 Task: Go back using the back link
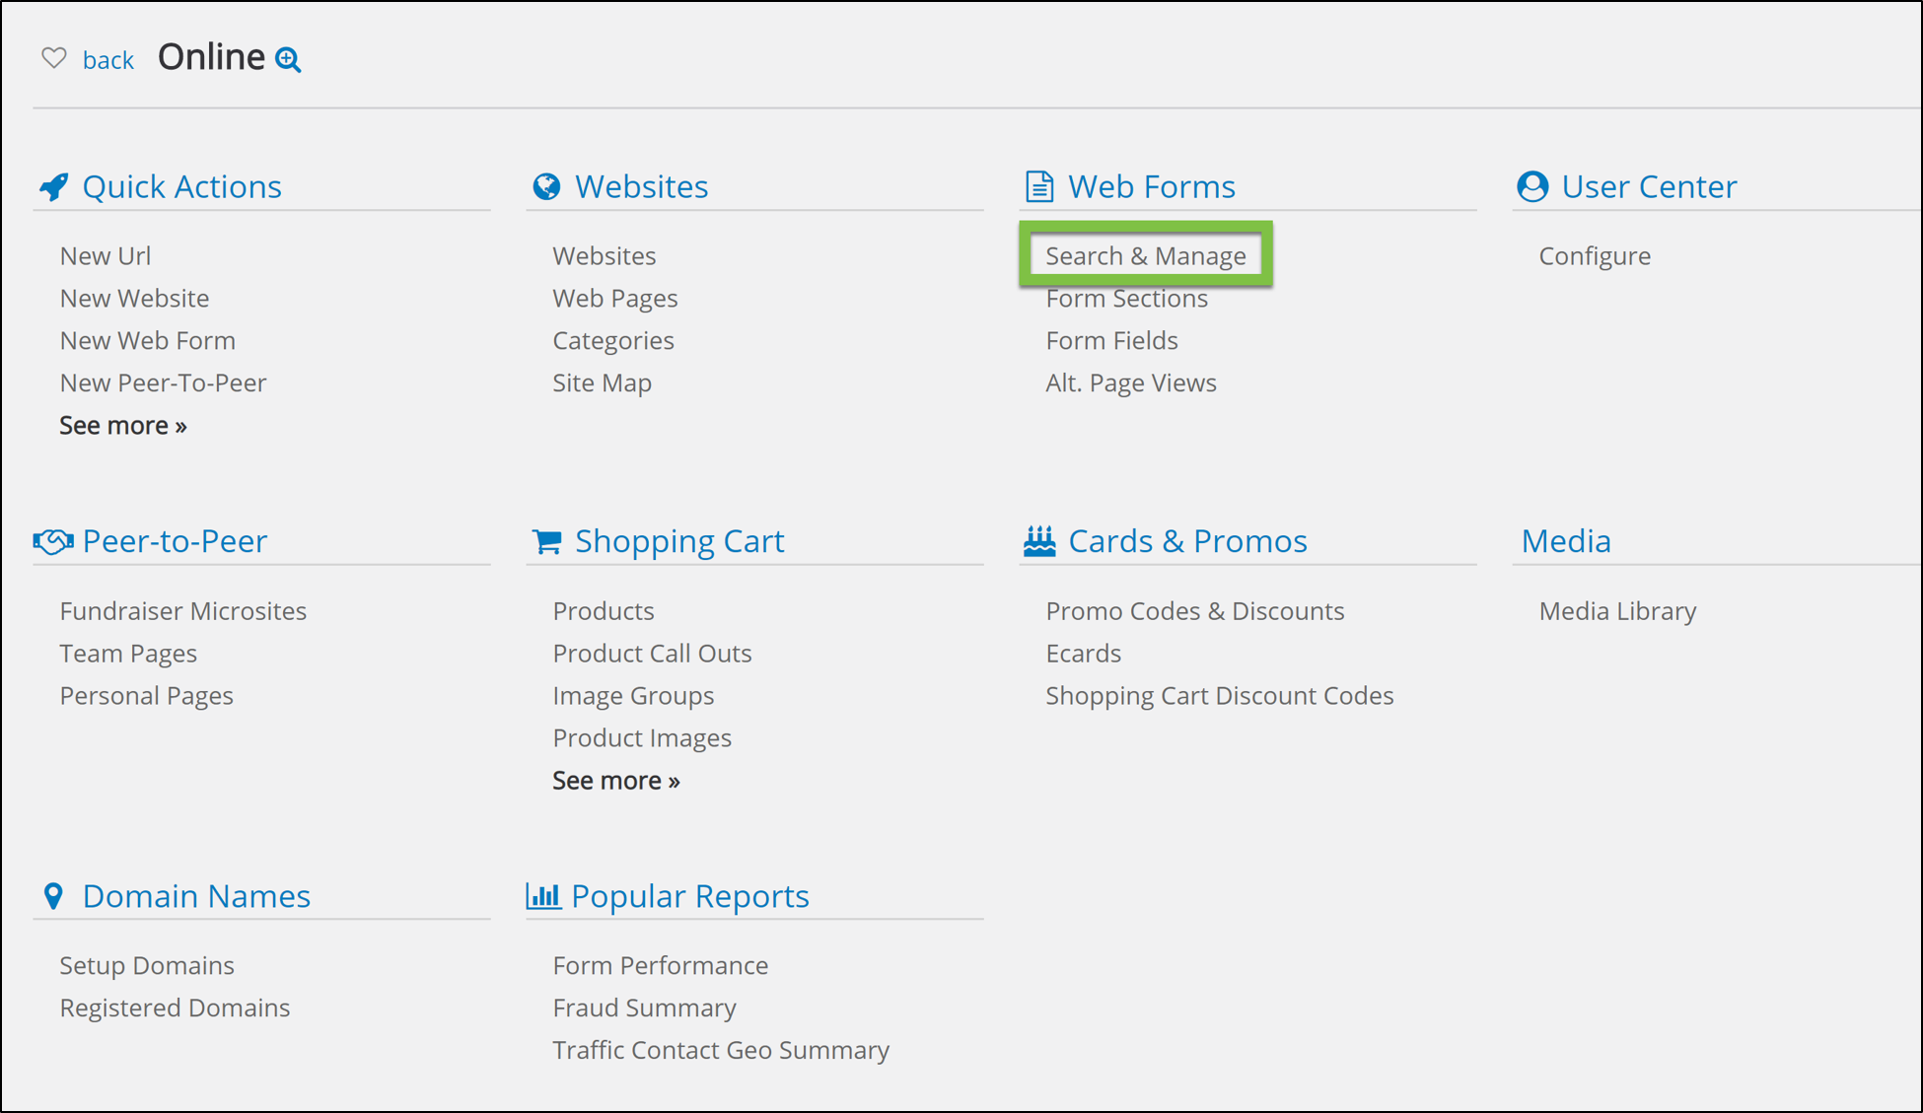[x=108, y=60]
